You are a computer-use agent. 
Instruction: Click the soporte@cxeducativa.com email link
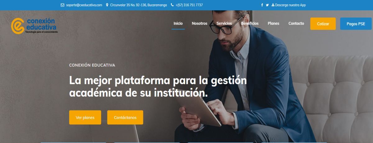[84, 5]
